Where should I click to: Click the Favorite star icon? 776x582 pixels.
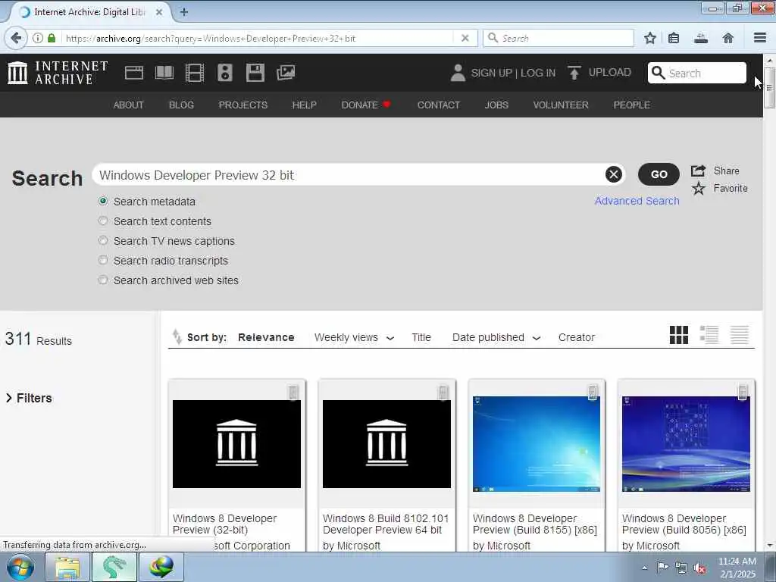point(698,189)
